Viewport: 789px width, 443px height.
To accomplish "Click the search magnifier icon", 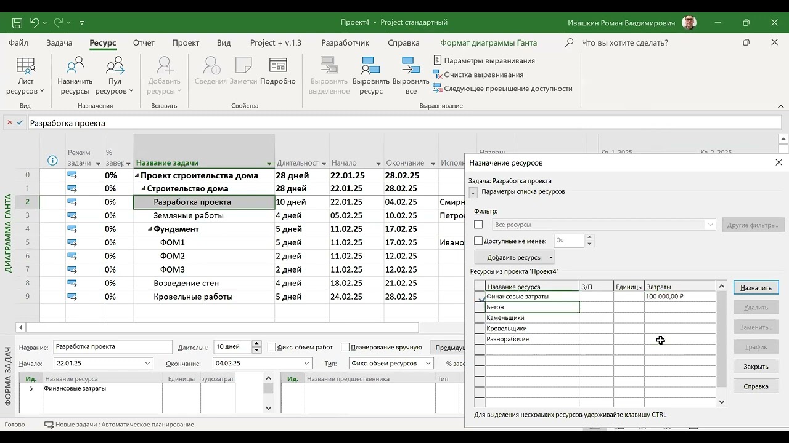I will click(569, 43).
